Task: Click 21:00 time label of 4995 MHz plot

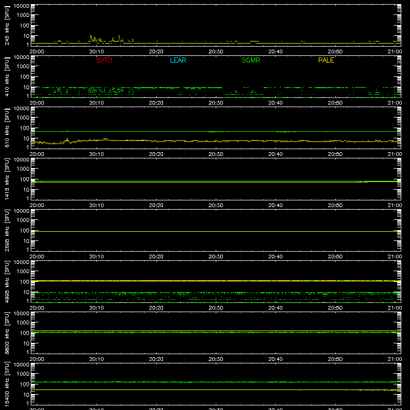Action: (x=395, y=308)
